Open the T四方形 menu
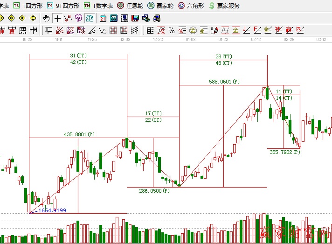Image resolution: width=332 pixels, height=244 pixels. [x=28, y=6]
